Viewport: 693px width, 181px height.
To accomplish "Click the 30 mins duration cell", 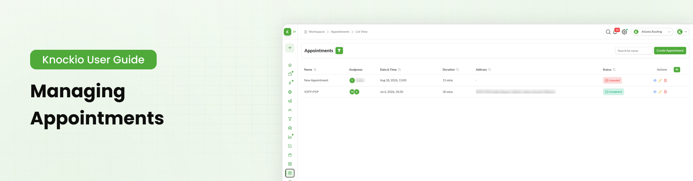I will coord(448,92).
